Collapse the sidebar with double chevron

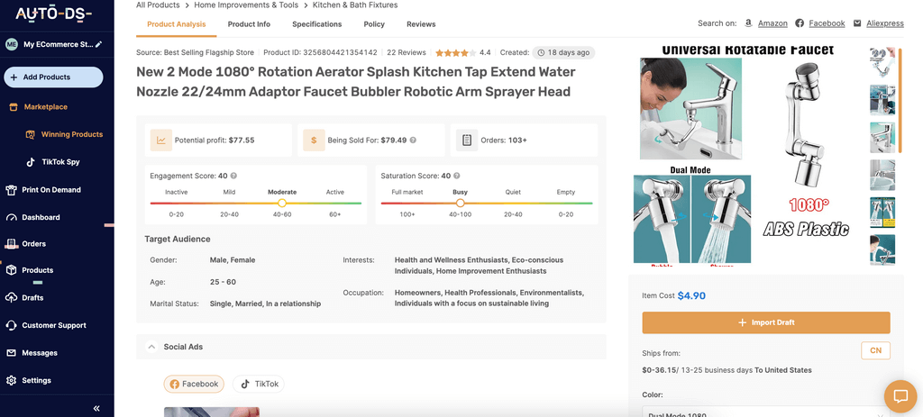pos(96,408)
